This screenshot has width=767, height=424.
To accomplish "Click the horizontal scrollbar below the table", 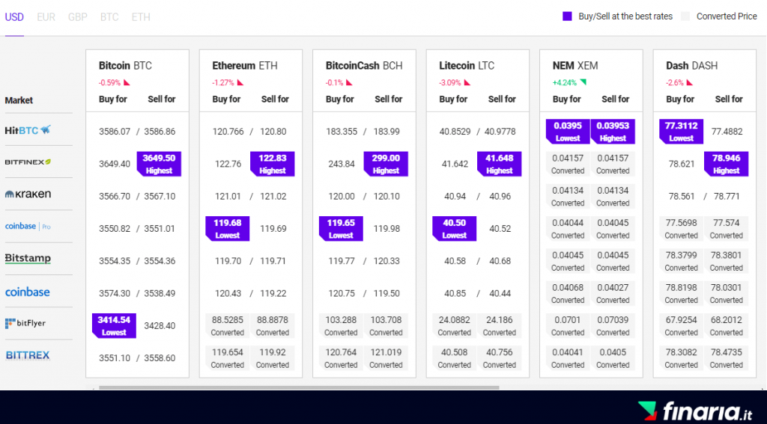I will pos(299,388).
